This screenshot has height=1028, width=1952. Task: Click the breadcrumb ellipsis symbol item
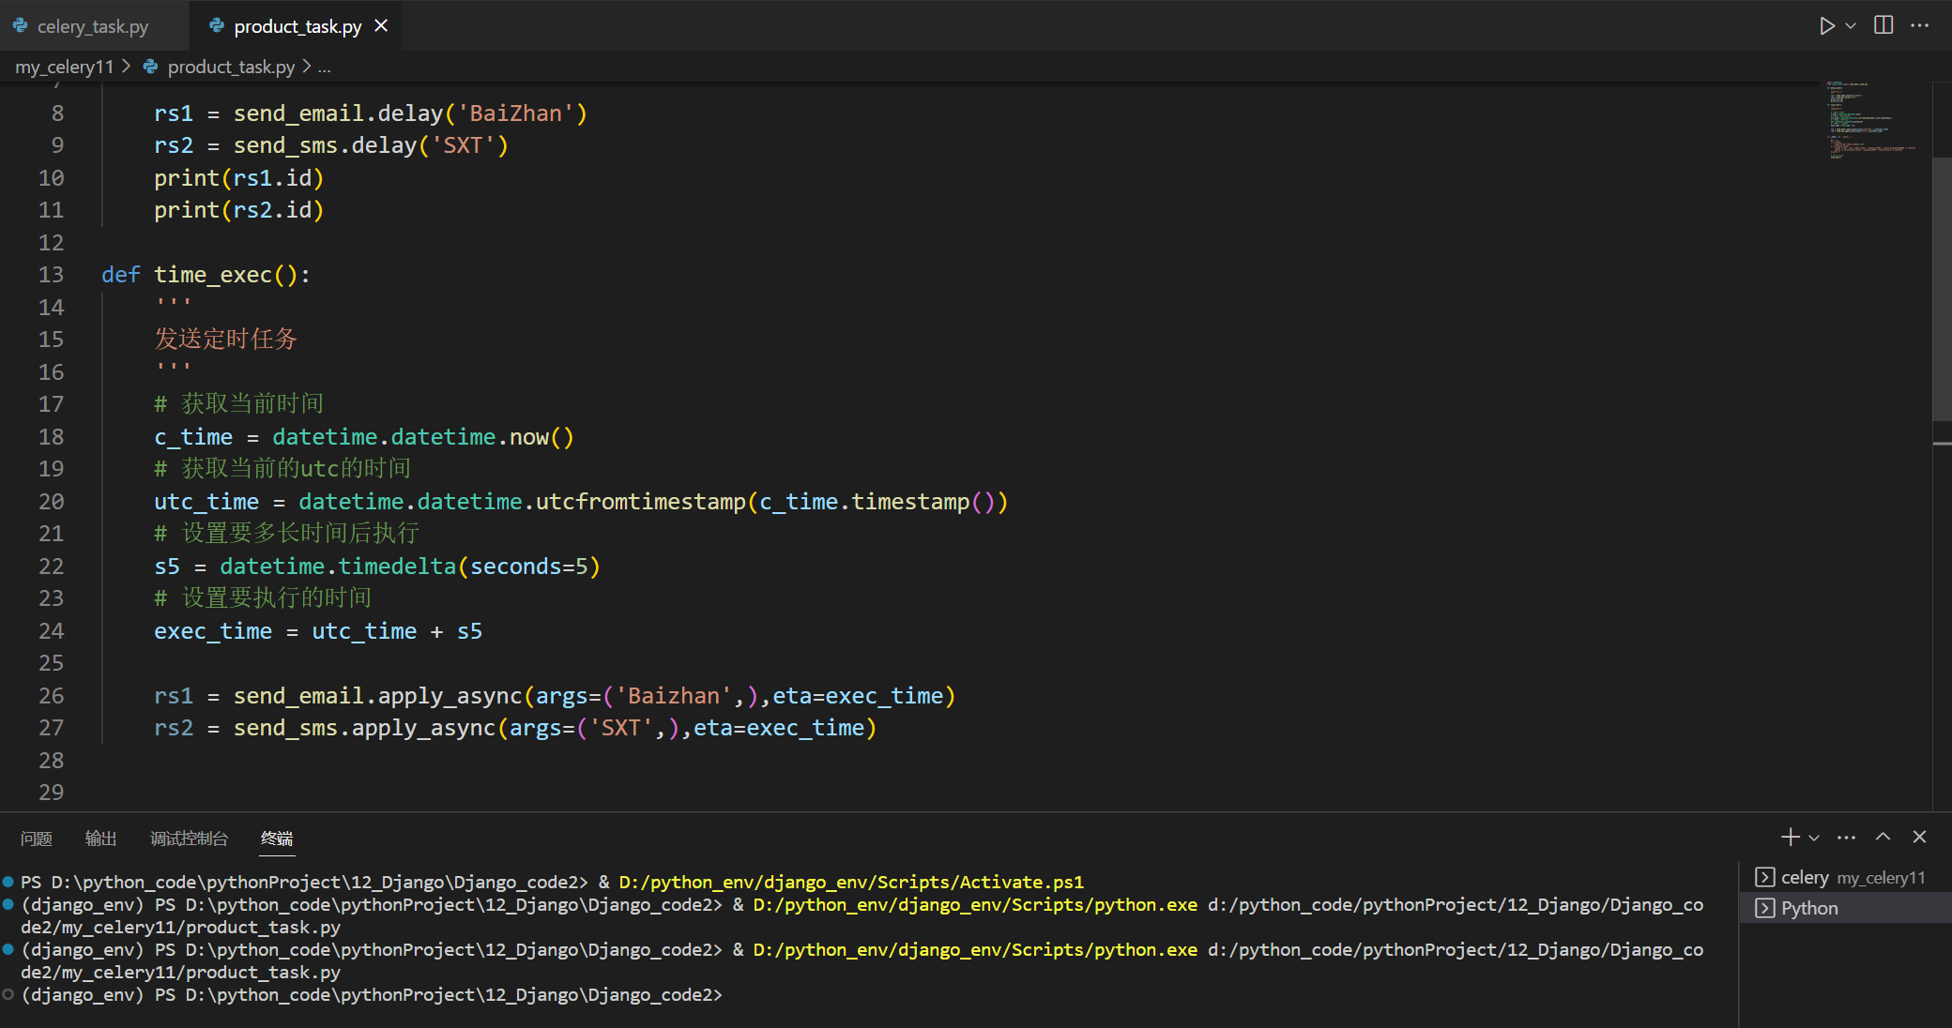tap(325, 67)
